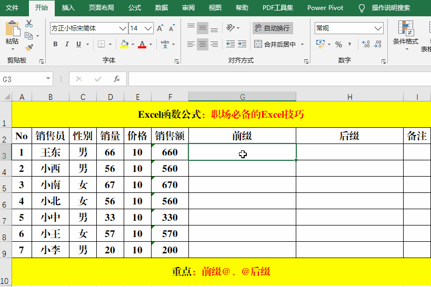Apply comma style

[x=349, y=44]
